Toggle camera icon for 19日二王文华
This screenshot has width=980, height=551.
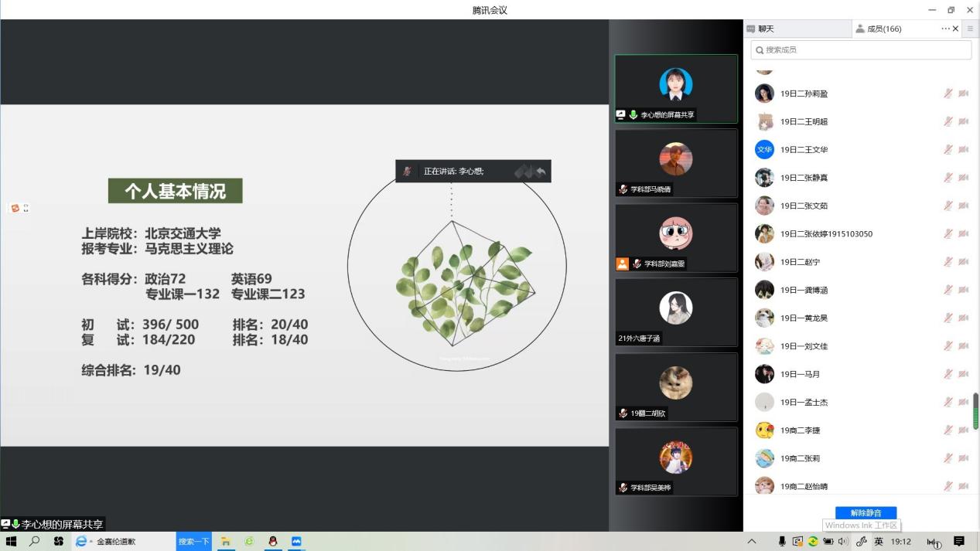[x=964, y=150]
